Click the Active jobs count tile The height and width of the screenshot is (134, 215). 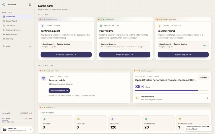(x=91, y=123)
